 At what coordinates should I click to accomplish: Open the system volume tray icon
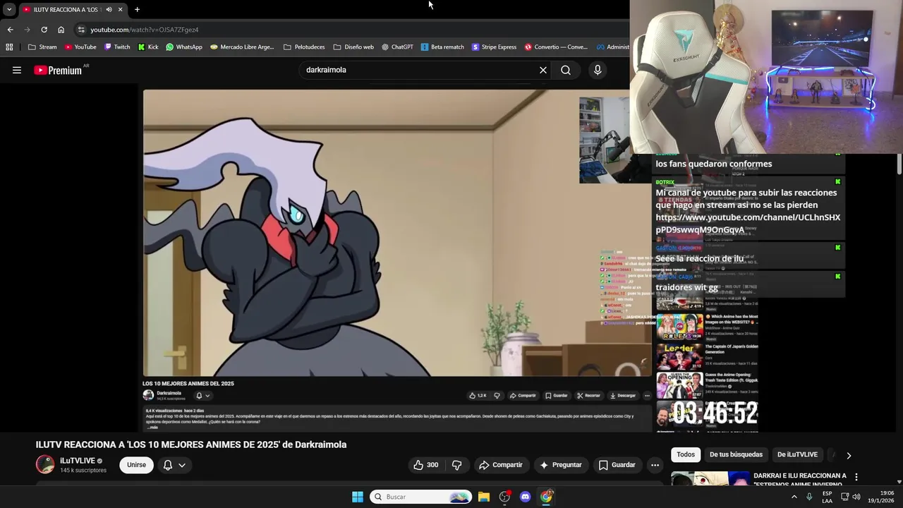point(856,497)
